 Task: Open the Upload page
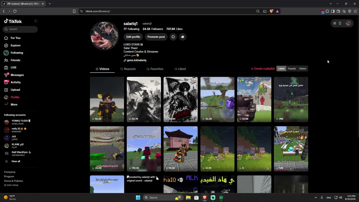pos(12,90)
